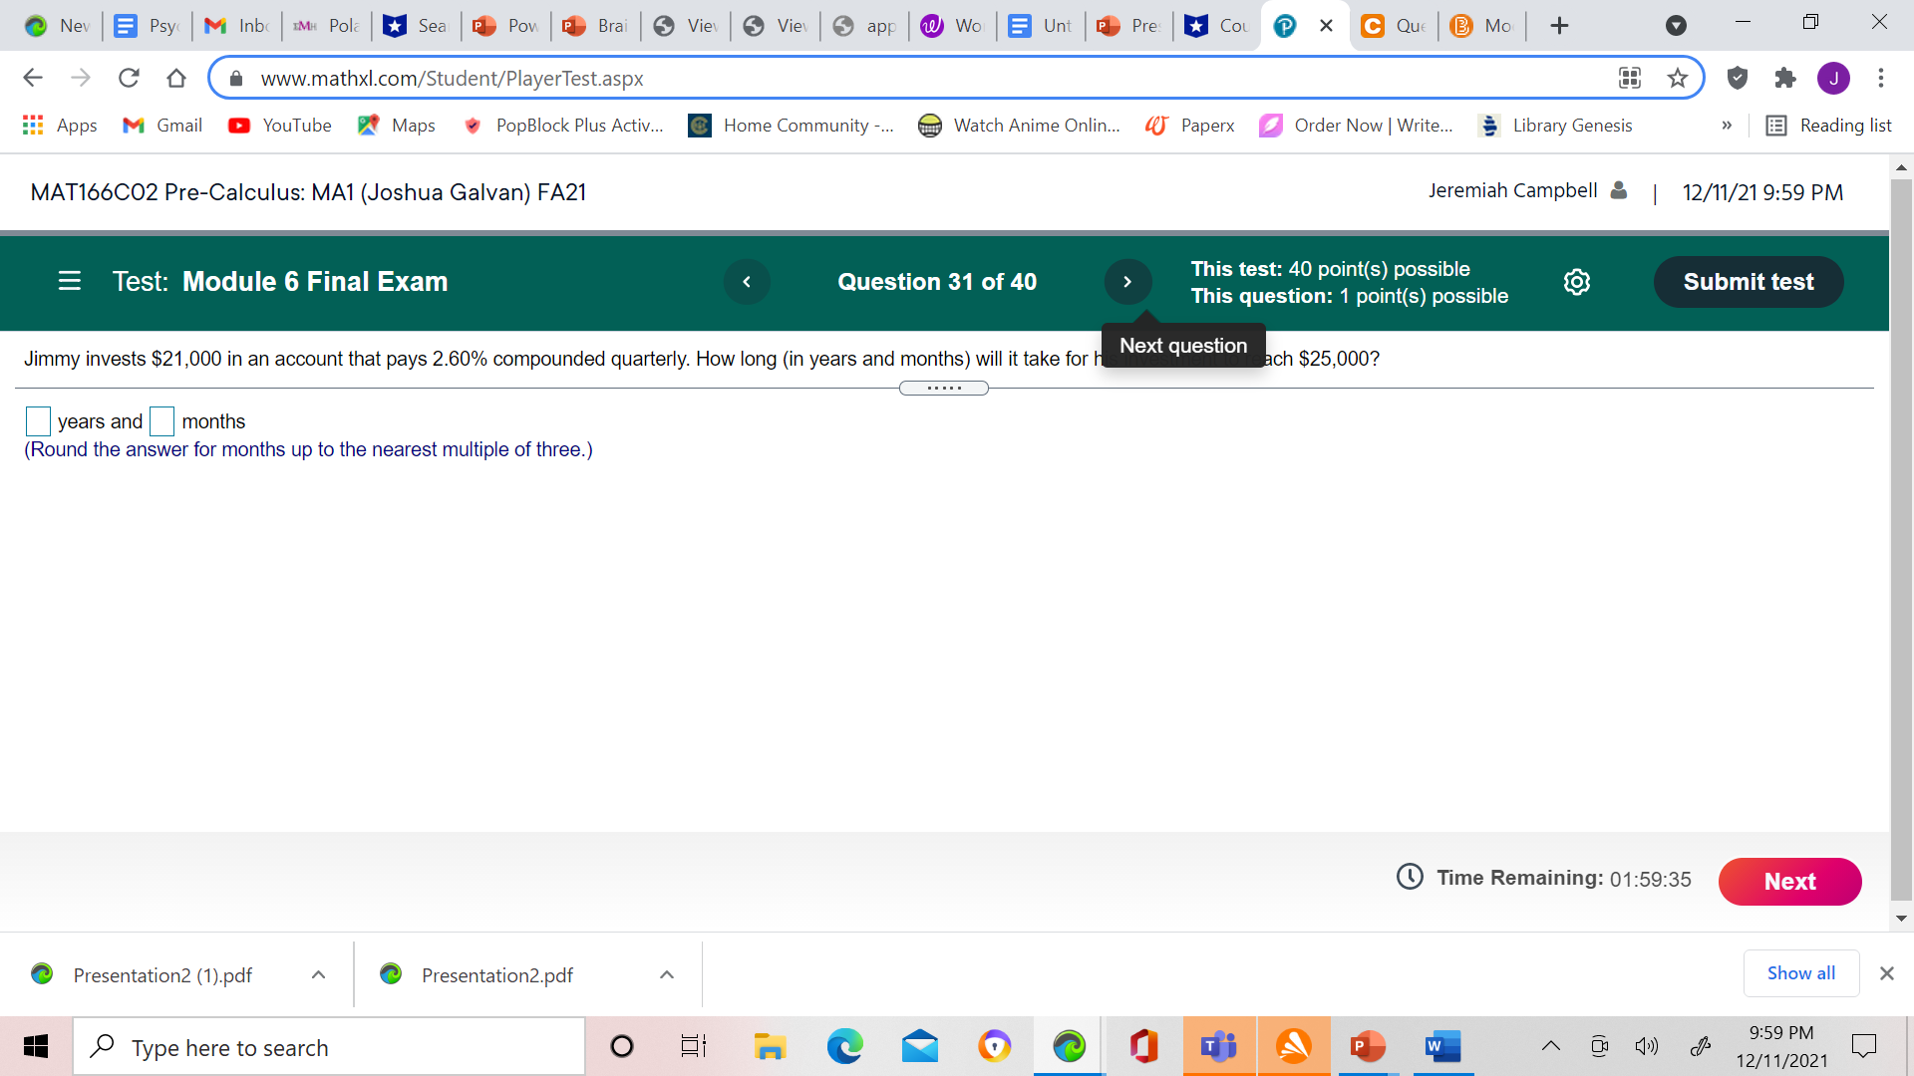Open PowerPoint from the taskbar
Viewport: 1914px width, 1076px height.
tap(1367, 1046)
